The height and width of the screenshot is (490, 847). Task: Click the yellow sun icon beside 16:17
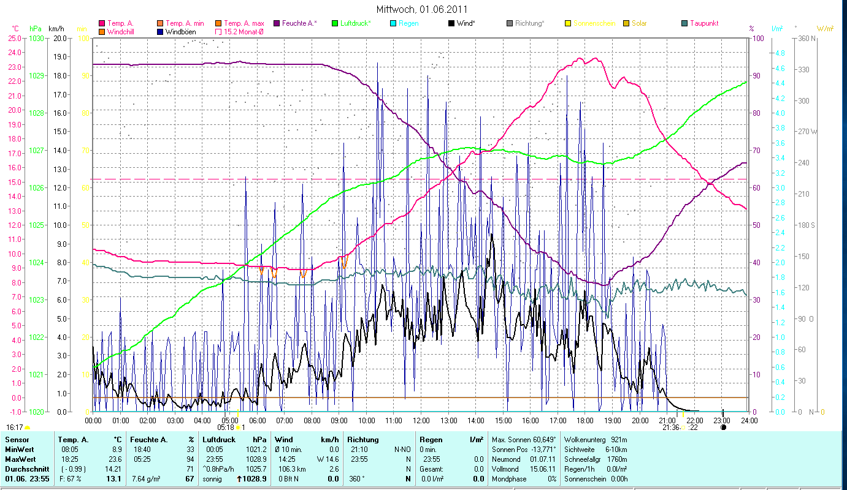click(x=28, y=428)
